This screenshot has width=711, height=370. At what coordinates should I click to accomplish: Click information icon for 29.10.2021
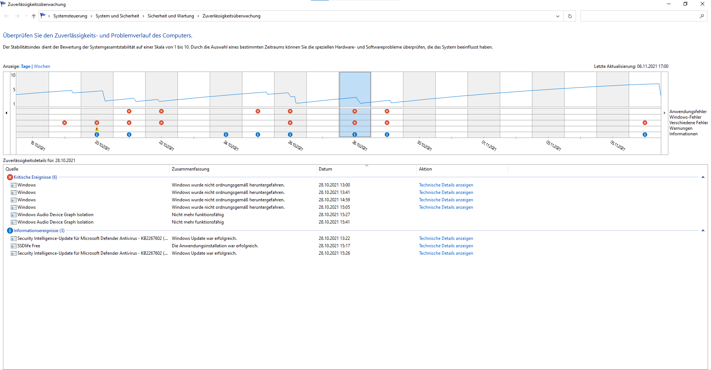(x=387, y=135)
